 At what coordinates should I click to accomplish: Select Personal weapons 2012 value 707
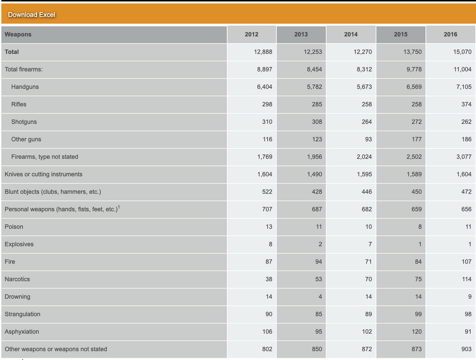(x=267, y=209)
